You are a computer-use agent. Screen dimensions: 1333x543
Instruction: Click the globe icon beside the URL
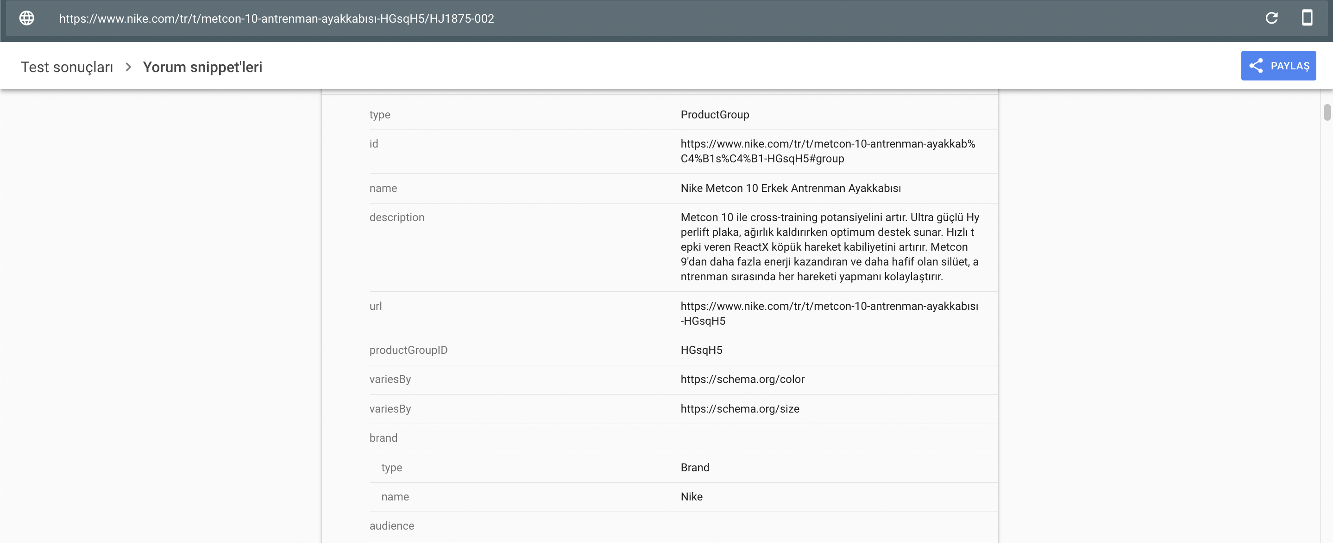[x=27, y=18]
